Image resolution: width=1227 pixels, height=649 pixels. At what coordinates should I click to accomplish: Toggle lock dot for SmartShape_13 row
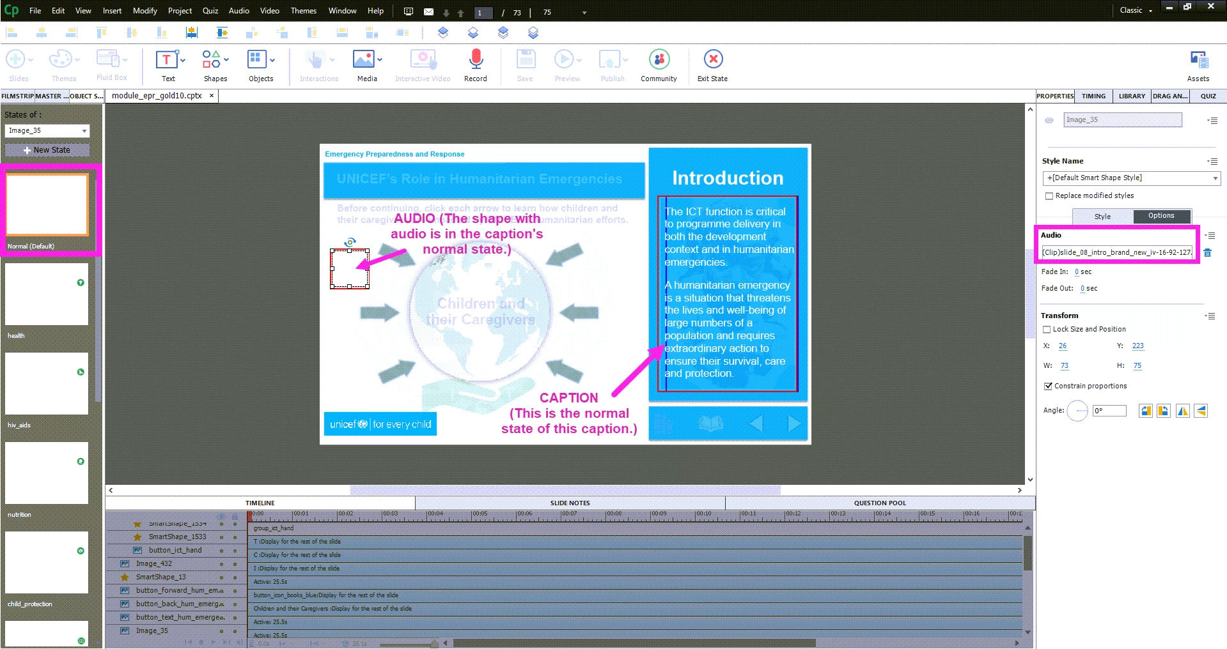click(x=235, y=577)
